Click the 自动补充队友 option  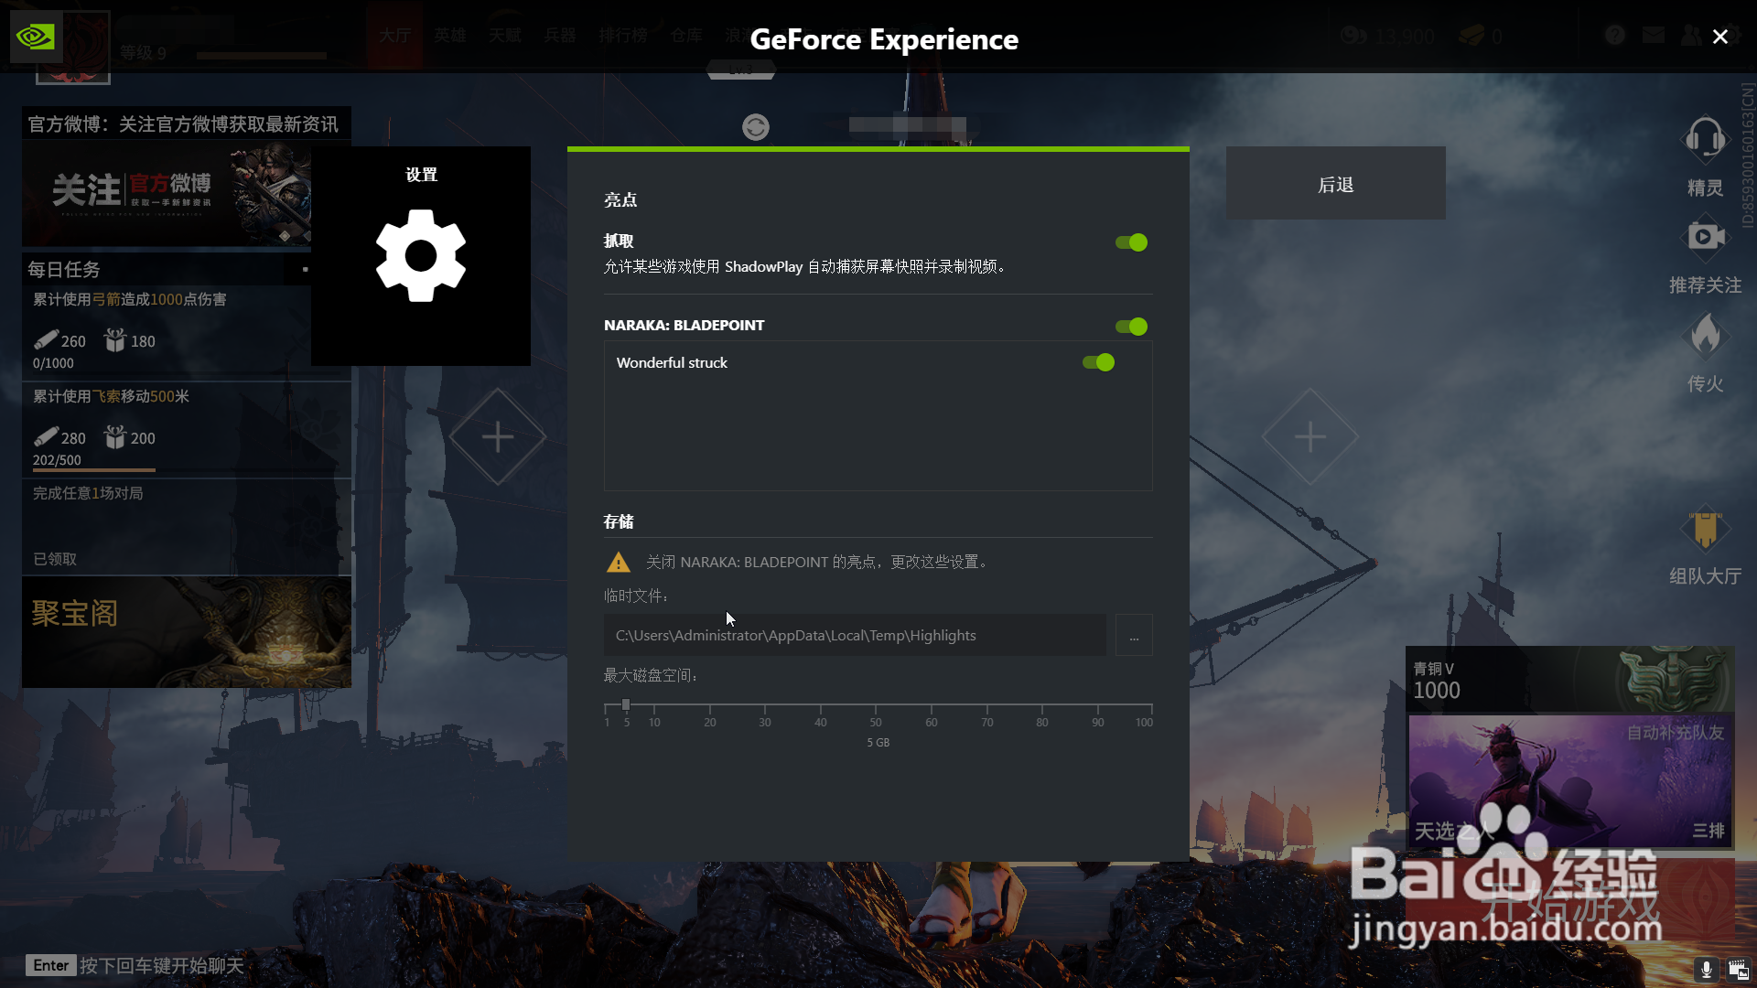tap(1676, 733)
